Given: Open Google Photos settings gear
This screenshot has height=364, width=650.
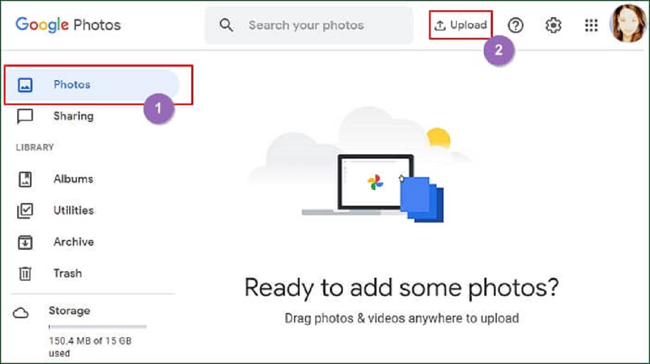Looking at the screenshot, I should (553, 25).
